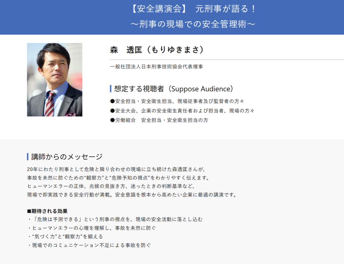Click the line starting ヒューマンエラーの正体
Screen dimensions: 344x264
pyautogui.click(x=111, y=186)
